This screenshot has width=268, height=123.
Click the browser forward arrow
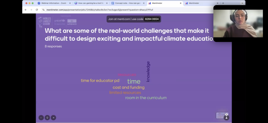[x=31, y=10]
